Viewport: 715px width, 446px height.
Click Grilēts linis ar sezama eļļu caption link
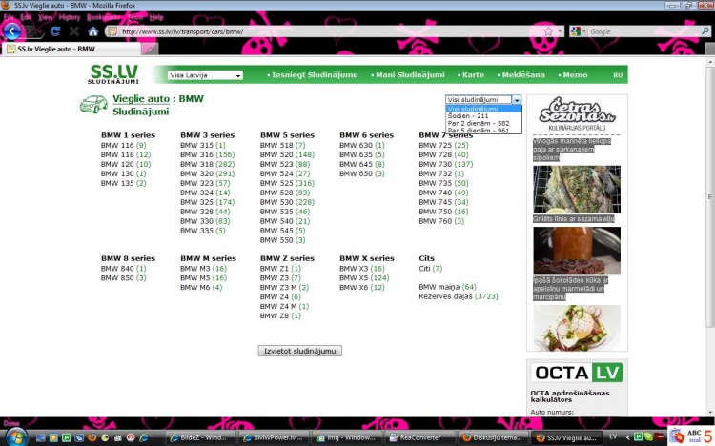(574, 219)
